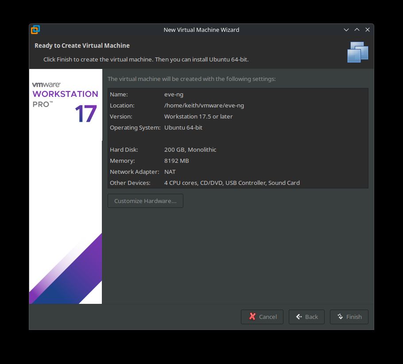The image size is (403, 364).
Task: Click the 'Operating System:' label
Action: 135,127
